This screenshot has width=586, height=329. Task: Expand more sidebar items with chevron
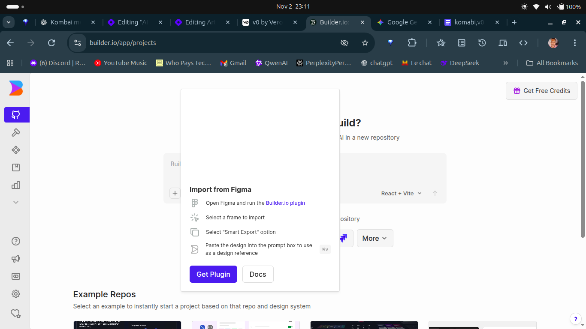(x=16, y=202)
